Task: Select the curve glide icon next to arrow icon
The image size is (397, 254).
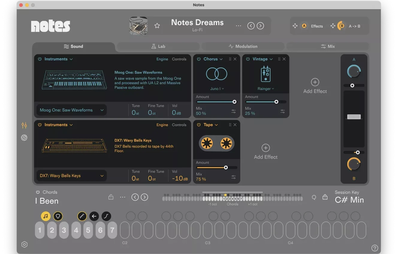Action: 106,216
